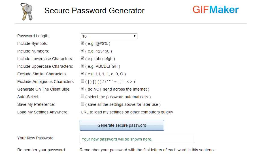Image resolution: width=253 pixels, height=160 pixels.
Task: Disable the Exclude Similar Characters checkbox
Action: pyautogui.click(x=82, y=74)
